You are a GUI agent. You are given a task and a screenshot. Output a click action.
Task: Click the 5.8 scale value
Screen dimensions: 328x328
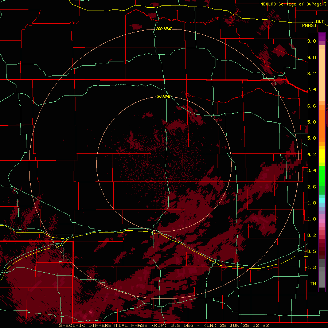coord(312,122)
